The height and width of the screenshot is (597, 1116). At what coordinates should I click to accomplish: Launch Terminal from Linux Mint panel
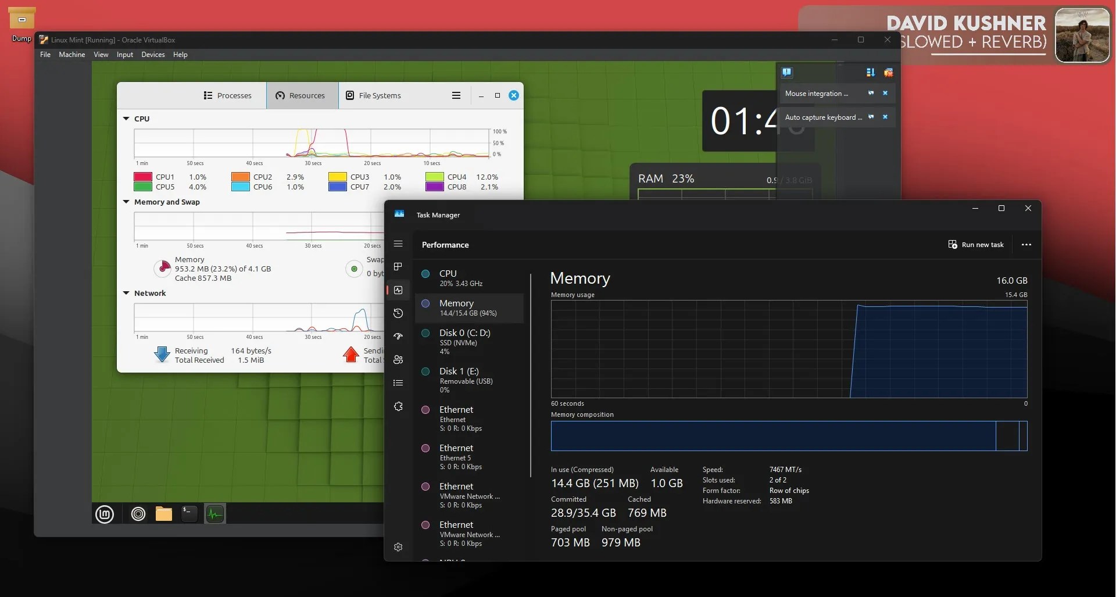[x=189, y=514]
